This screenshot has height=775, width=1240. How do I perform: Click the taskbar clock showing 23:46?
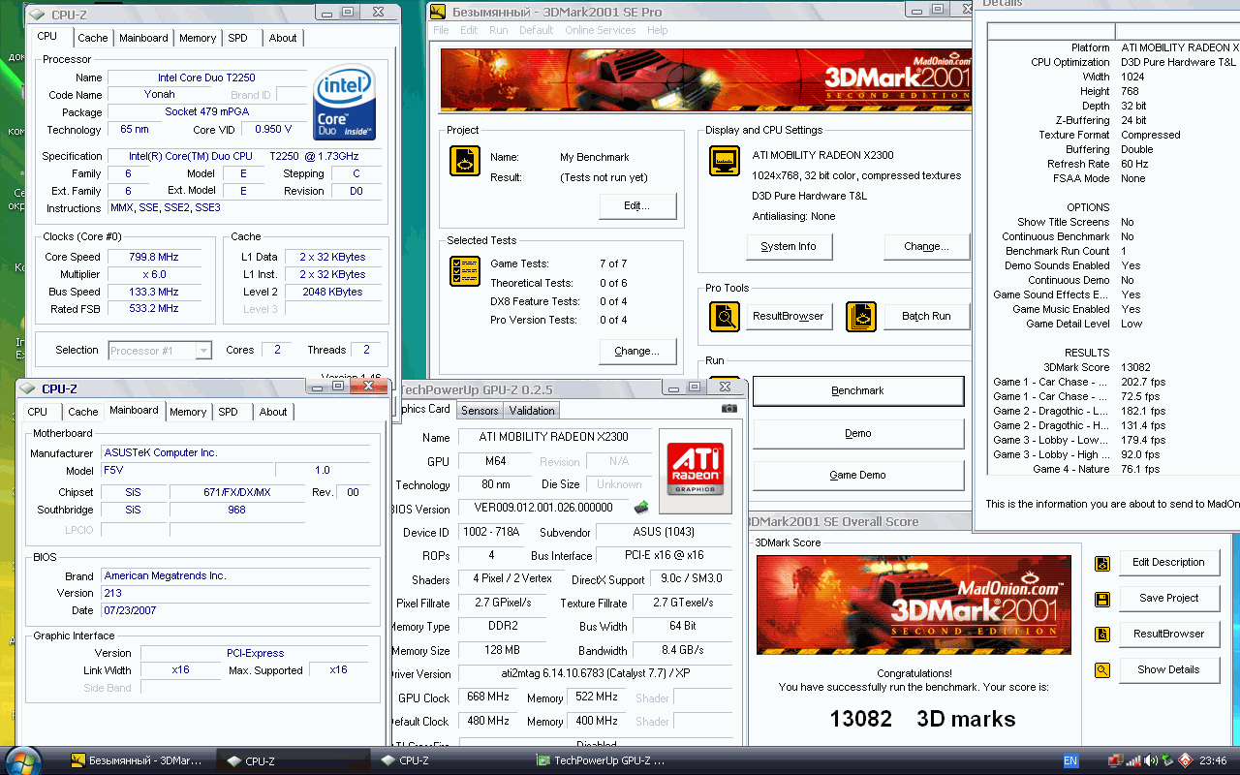(x=1212, y=761)
